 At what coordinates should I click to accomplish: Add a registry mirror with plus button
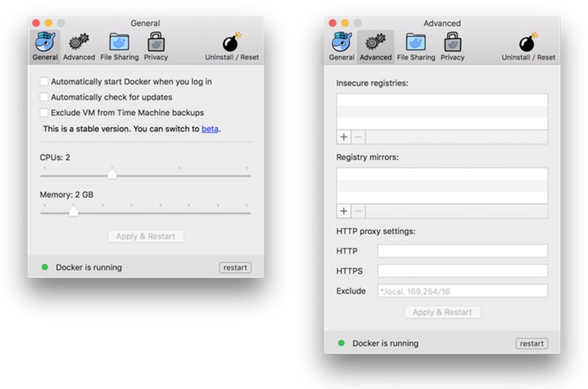pos(343,211)
